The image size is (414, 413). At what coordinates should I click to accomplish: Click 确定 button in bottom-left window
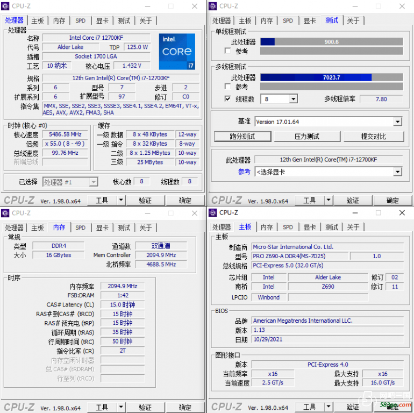point(185,407)
